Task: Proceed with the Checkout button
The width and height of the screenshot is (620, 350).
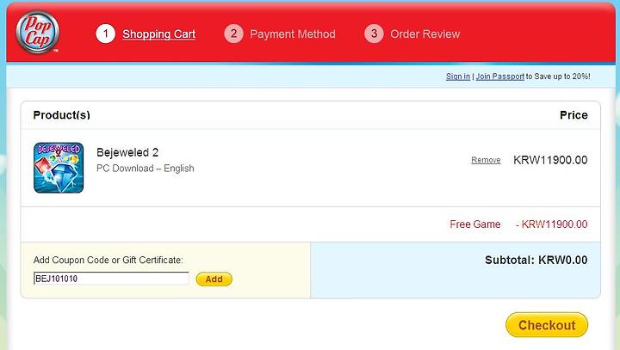Action: (547, 325)
